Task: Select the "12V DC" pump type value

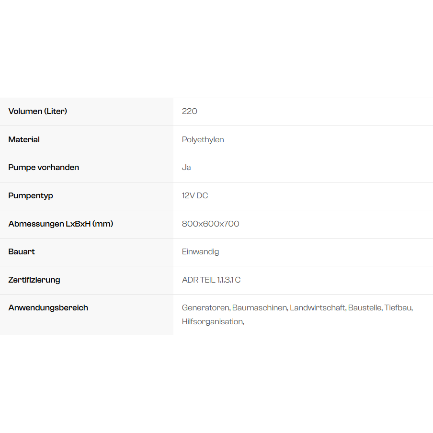Action: (195, 195)
